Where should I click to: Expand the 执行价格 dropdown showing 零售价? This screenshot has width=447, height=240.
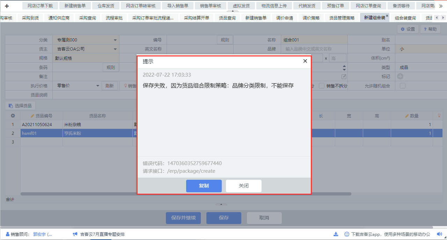97,86
